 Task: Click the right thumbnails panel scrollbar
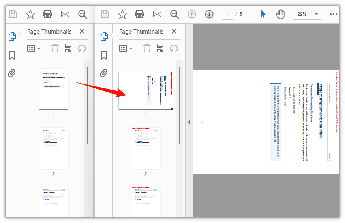coord(180,105)
